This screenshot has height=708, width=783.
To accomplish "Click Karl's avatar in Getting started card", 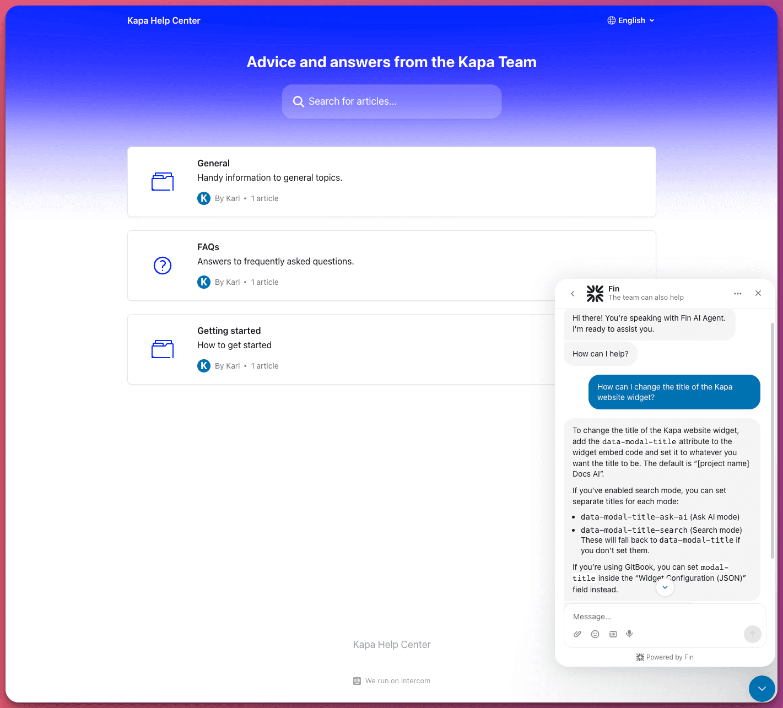I will tap(204, 366).
